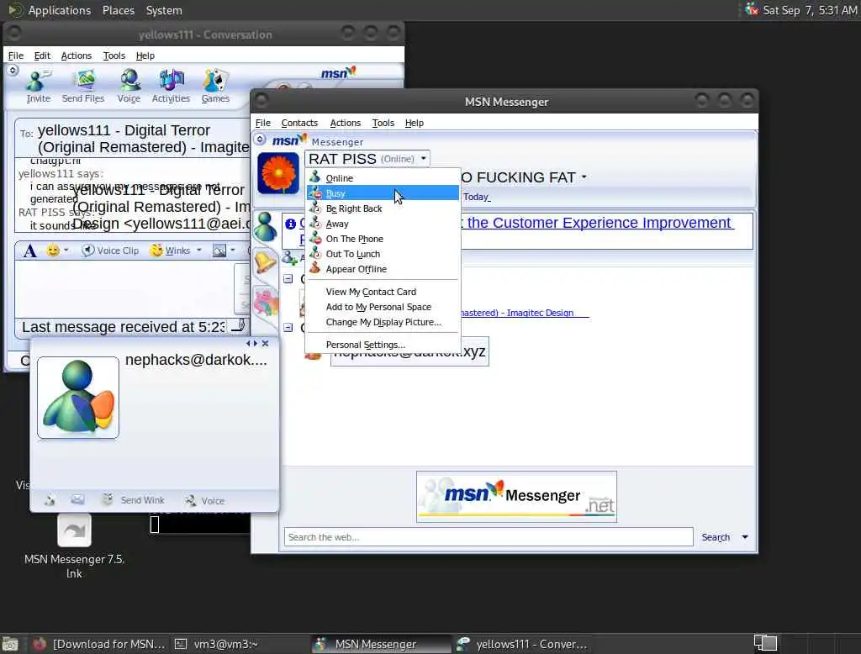This screenshot has height=654, width=861.
Task: Click MSN Messenger .net banner
Action: point(517,497)
